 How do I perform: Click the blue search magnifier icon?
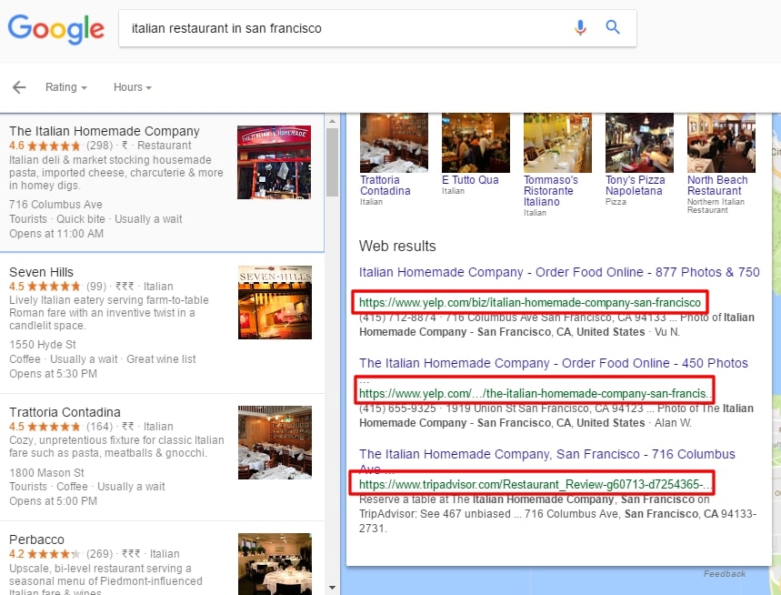point(613,27)
